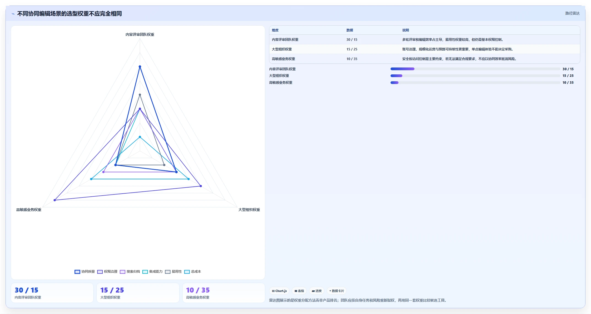This screenshot has width=591, height=314.
Task: Click the 高敏感业务权重 progress list label
Action: 281,83
